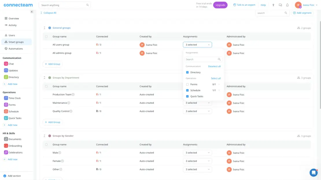Click the red Groups by Gender color dot

point(49,136)
